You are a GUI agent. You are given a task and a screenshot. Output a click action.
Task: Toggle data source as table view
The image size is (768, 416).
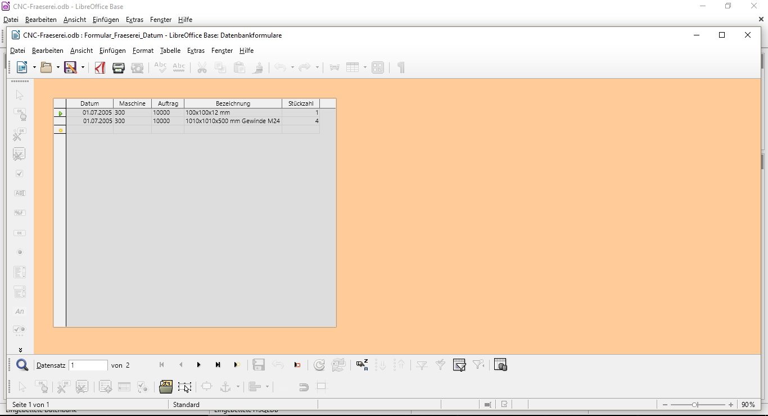(x=500, y=365)
